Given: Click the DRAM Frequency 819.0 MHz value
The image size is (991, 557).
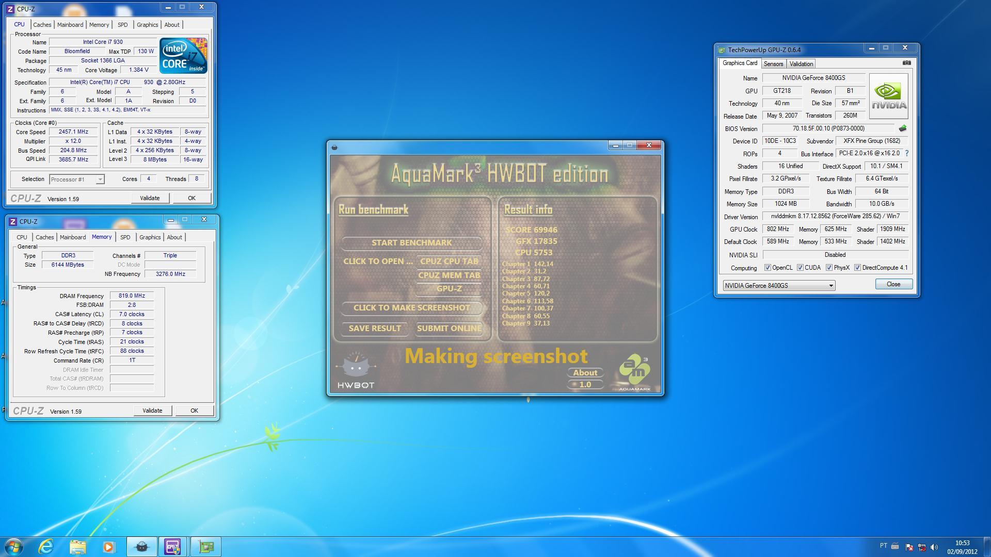Looking at the screenshot, I should (x=132, y=296).
